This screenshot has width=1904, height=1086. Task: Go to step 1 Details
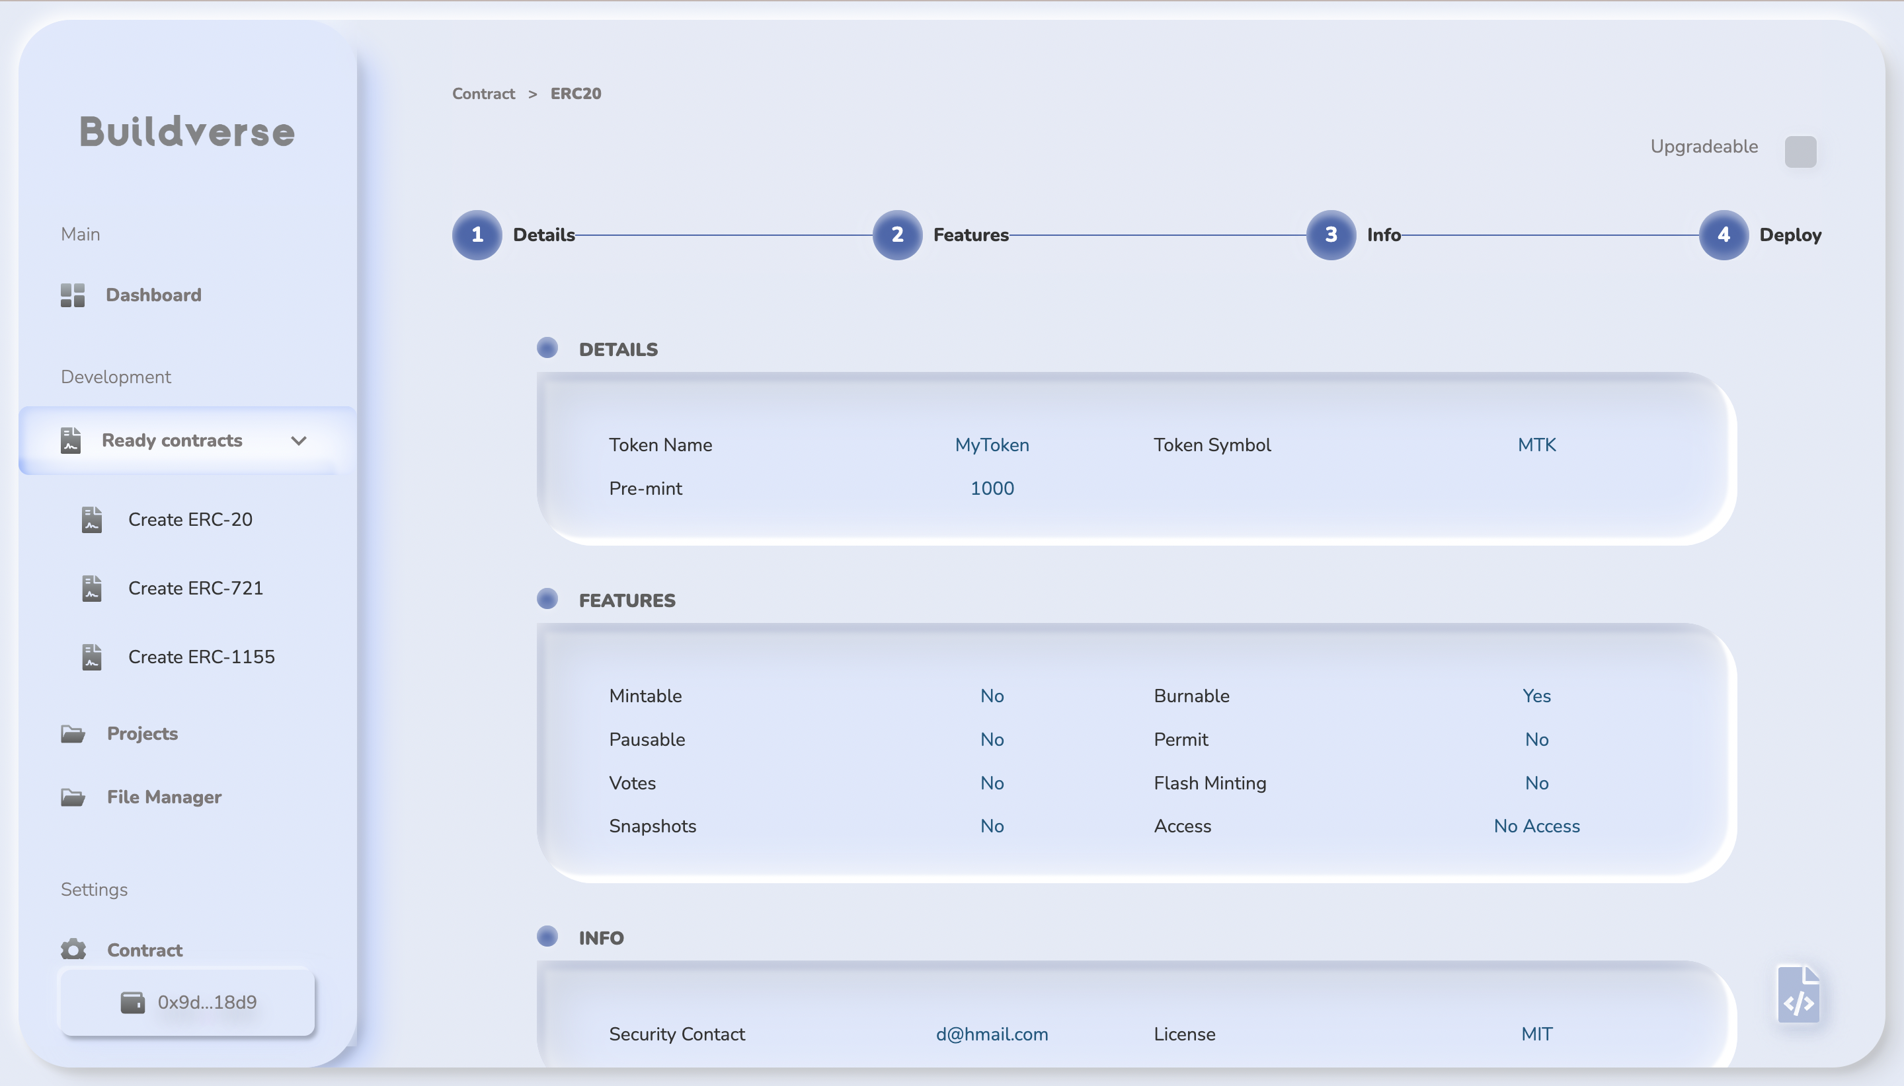point(477,235)
